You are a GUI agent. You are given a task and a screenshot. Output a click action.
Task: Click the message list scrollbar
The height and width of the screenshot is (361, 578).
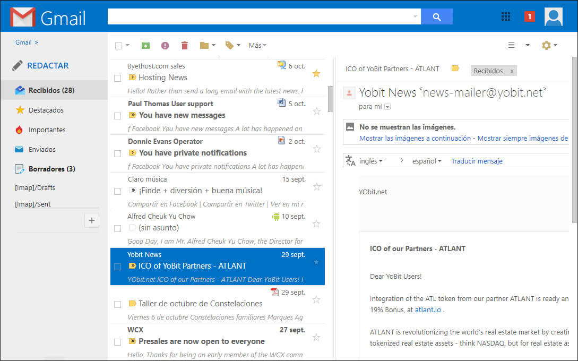(x=330, y=99)
